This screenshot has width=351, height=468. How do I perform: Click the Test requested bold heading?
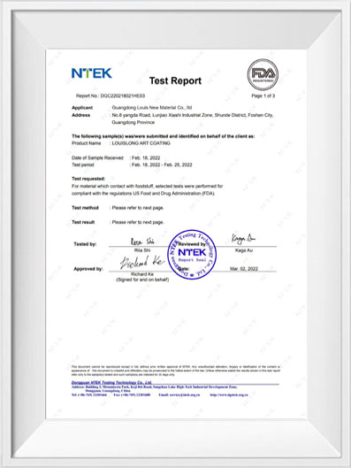coord(88,179)
